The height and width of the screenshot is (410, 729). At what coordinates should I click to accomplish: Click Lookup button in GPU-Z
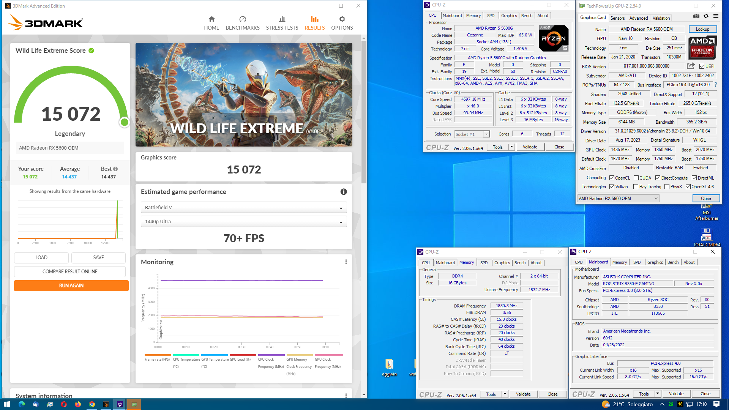(x=702, y=29)
